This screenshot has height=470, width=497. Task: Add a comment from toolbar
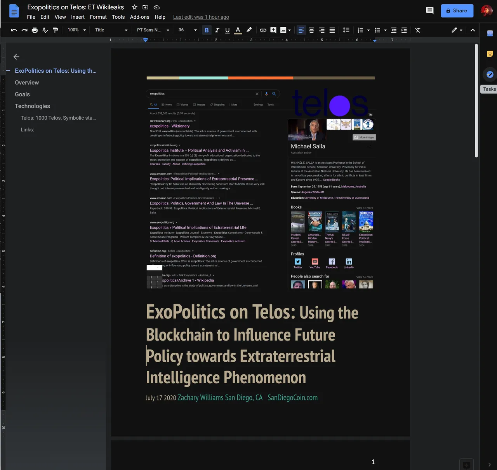point(273,30)
